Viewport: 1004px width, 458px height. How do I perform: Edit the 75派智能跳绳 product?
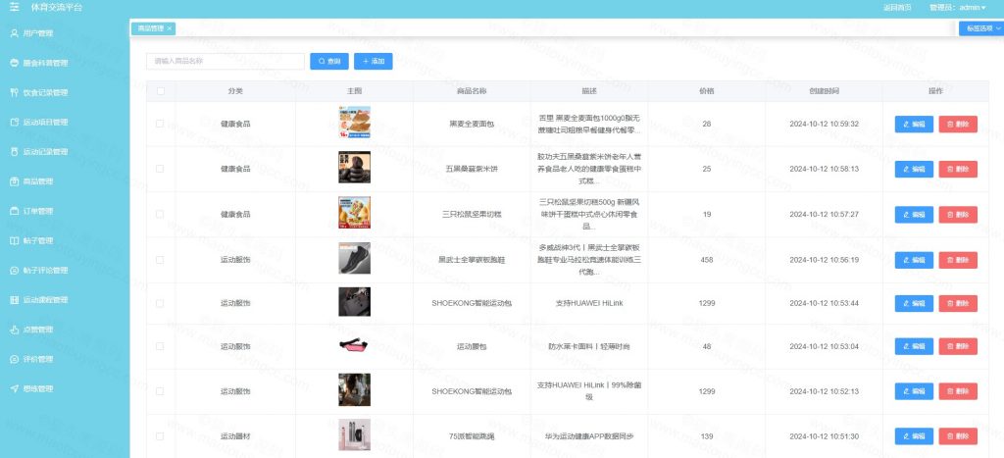point(914,436)
